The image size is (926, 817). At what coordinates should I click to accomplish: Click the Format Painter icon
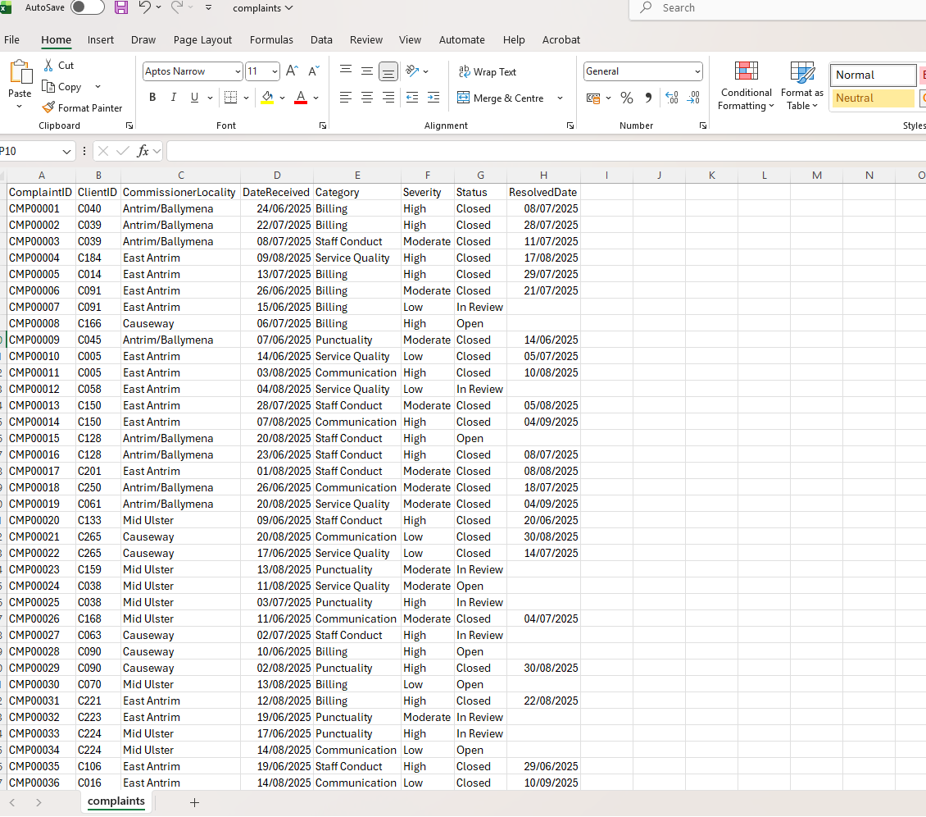click(x=47, y=107)
